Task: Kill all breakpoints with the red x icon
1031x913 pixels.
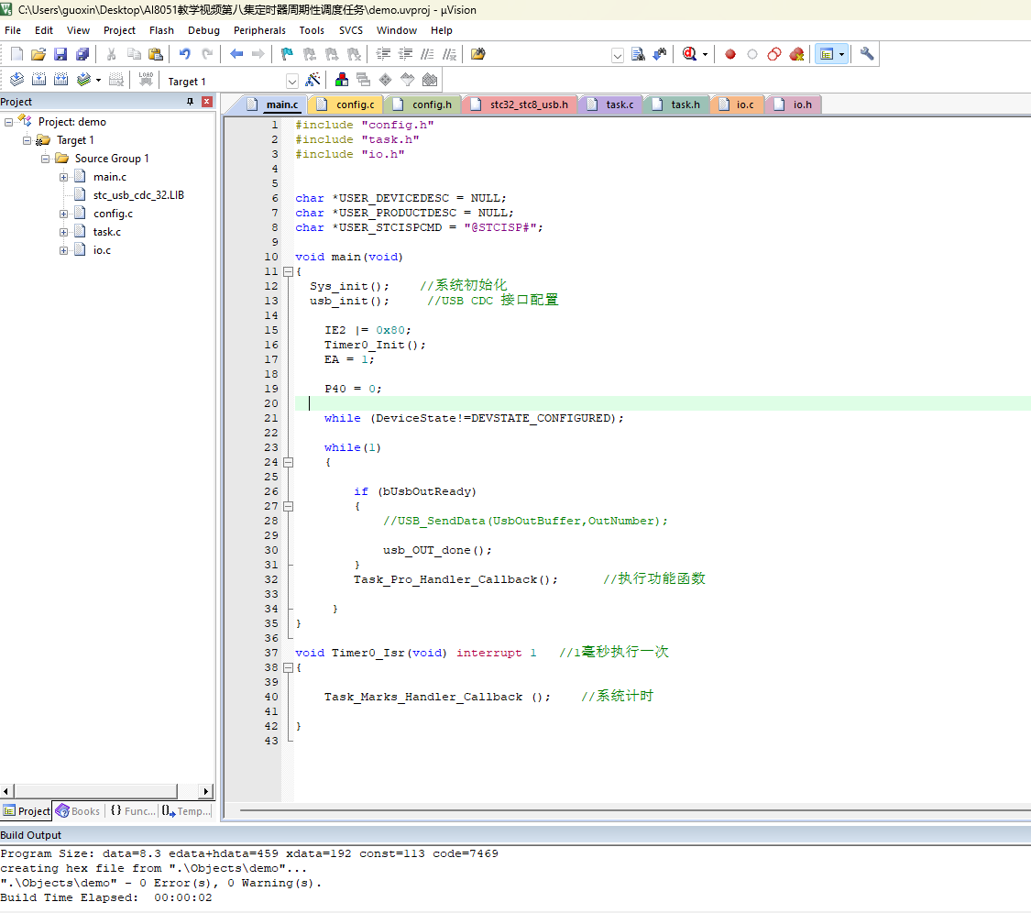Action: click(x=796, y=54)
